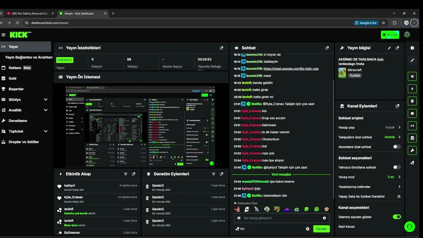Viewport: 423px width, 238px height.
Task: Pop out the Yayın İstatistikleri panel
Action: 221,48
